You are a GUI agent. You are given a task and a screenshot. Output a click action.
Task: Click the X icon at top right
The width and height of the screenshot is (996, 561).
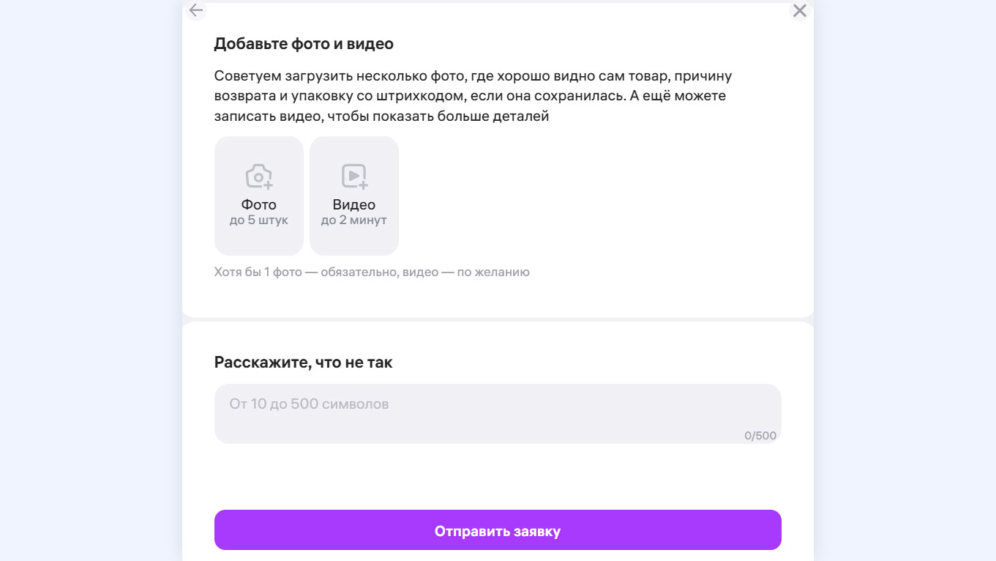pyautogui.click(x=800, y=10)
